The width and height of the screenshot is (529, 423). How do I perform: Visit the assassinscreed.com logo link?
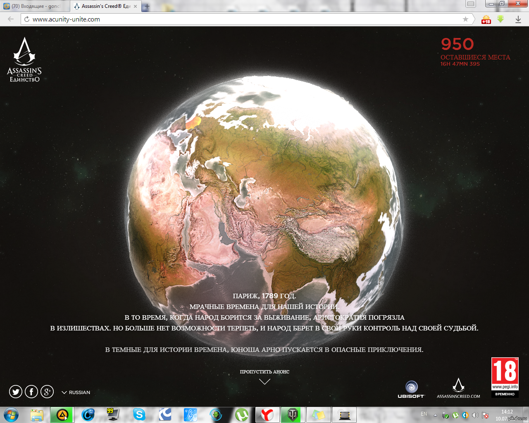coord(458,388)
